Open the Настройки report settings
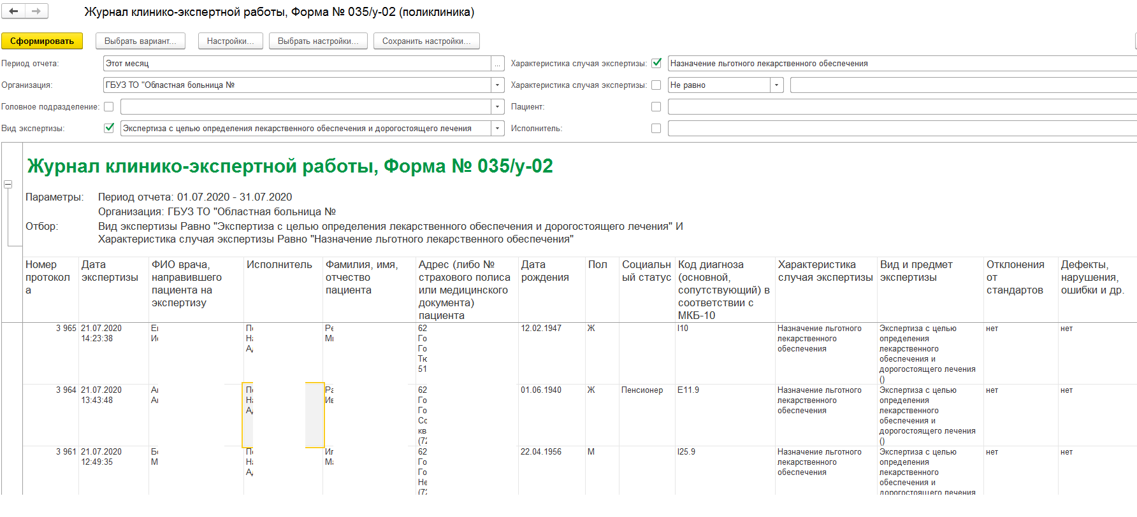This screenshot has width=1137, height=517. (x=230, y=41)
